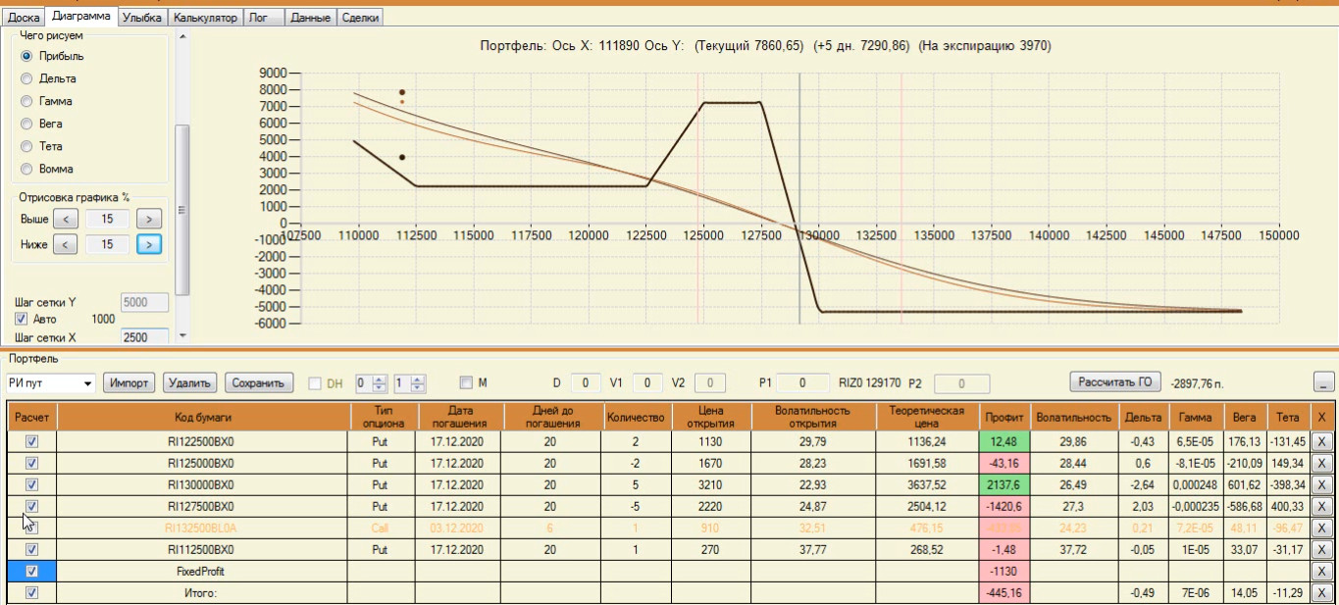Click the Шаг сетки Y input field
The width and height of the screenshot is (1339, 605).
[x=144, y=302]
